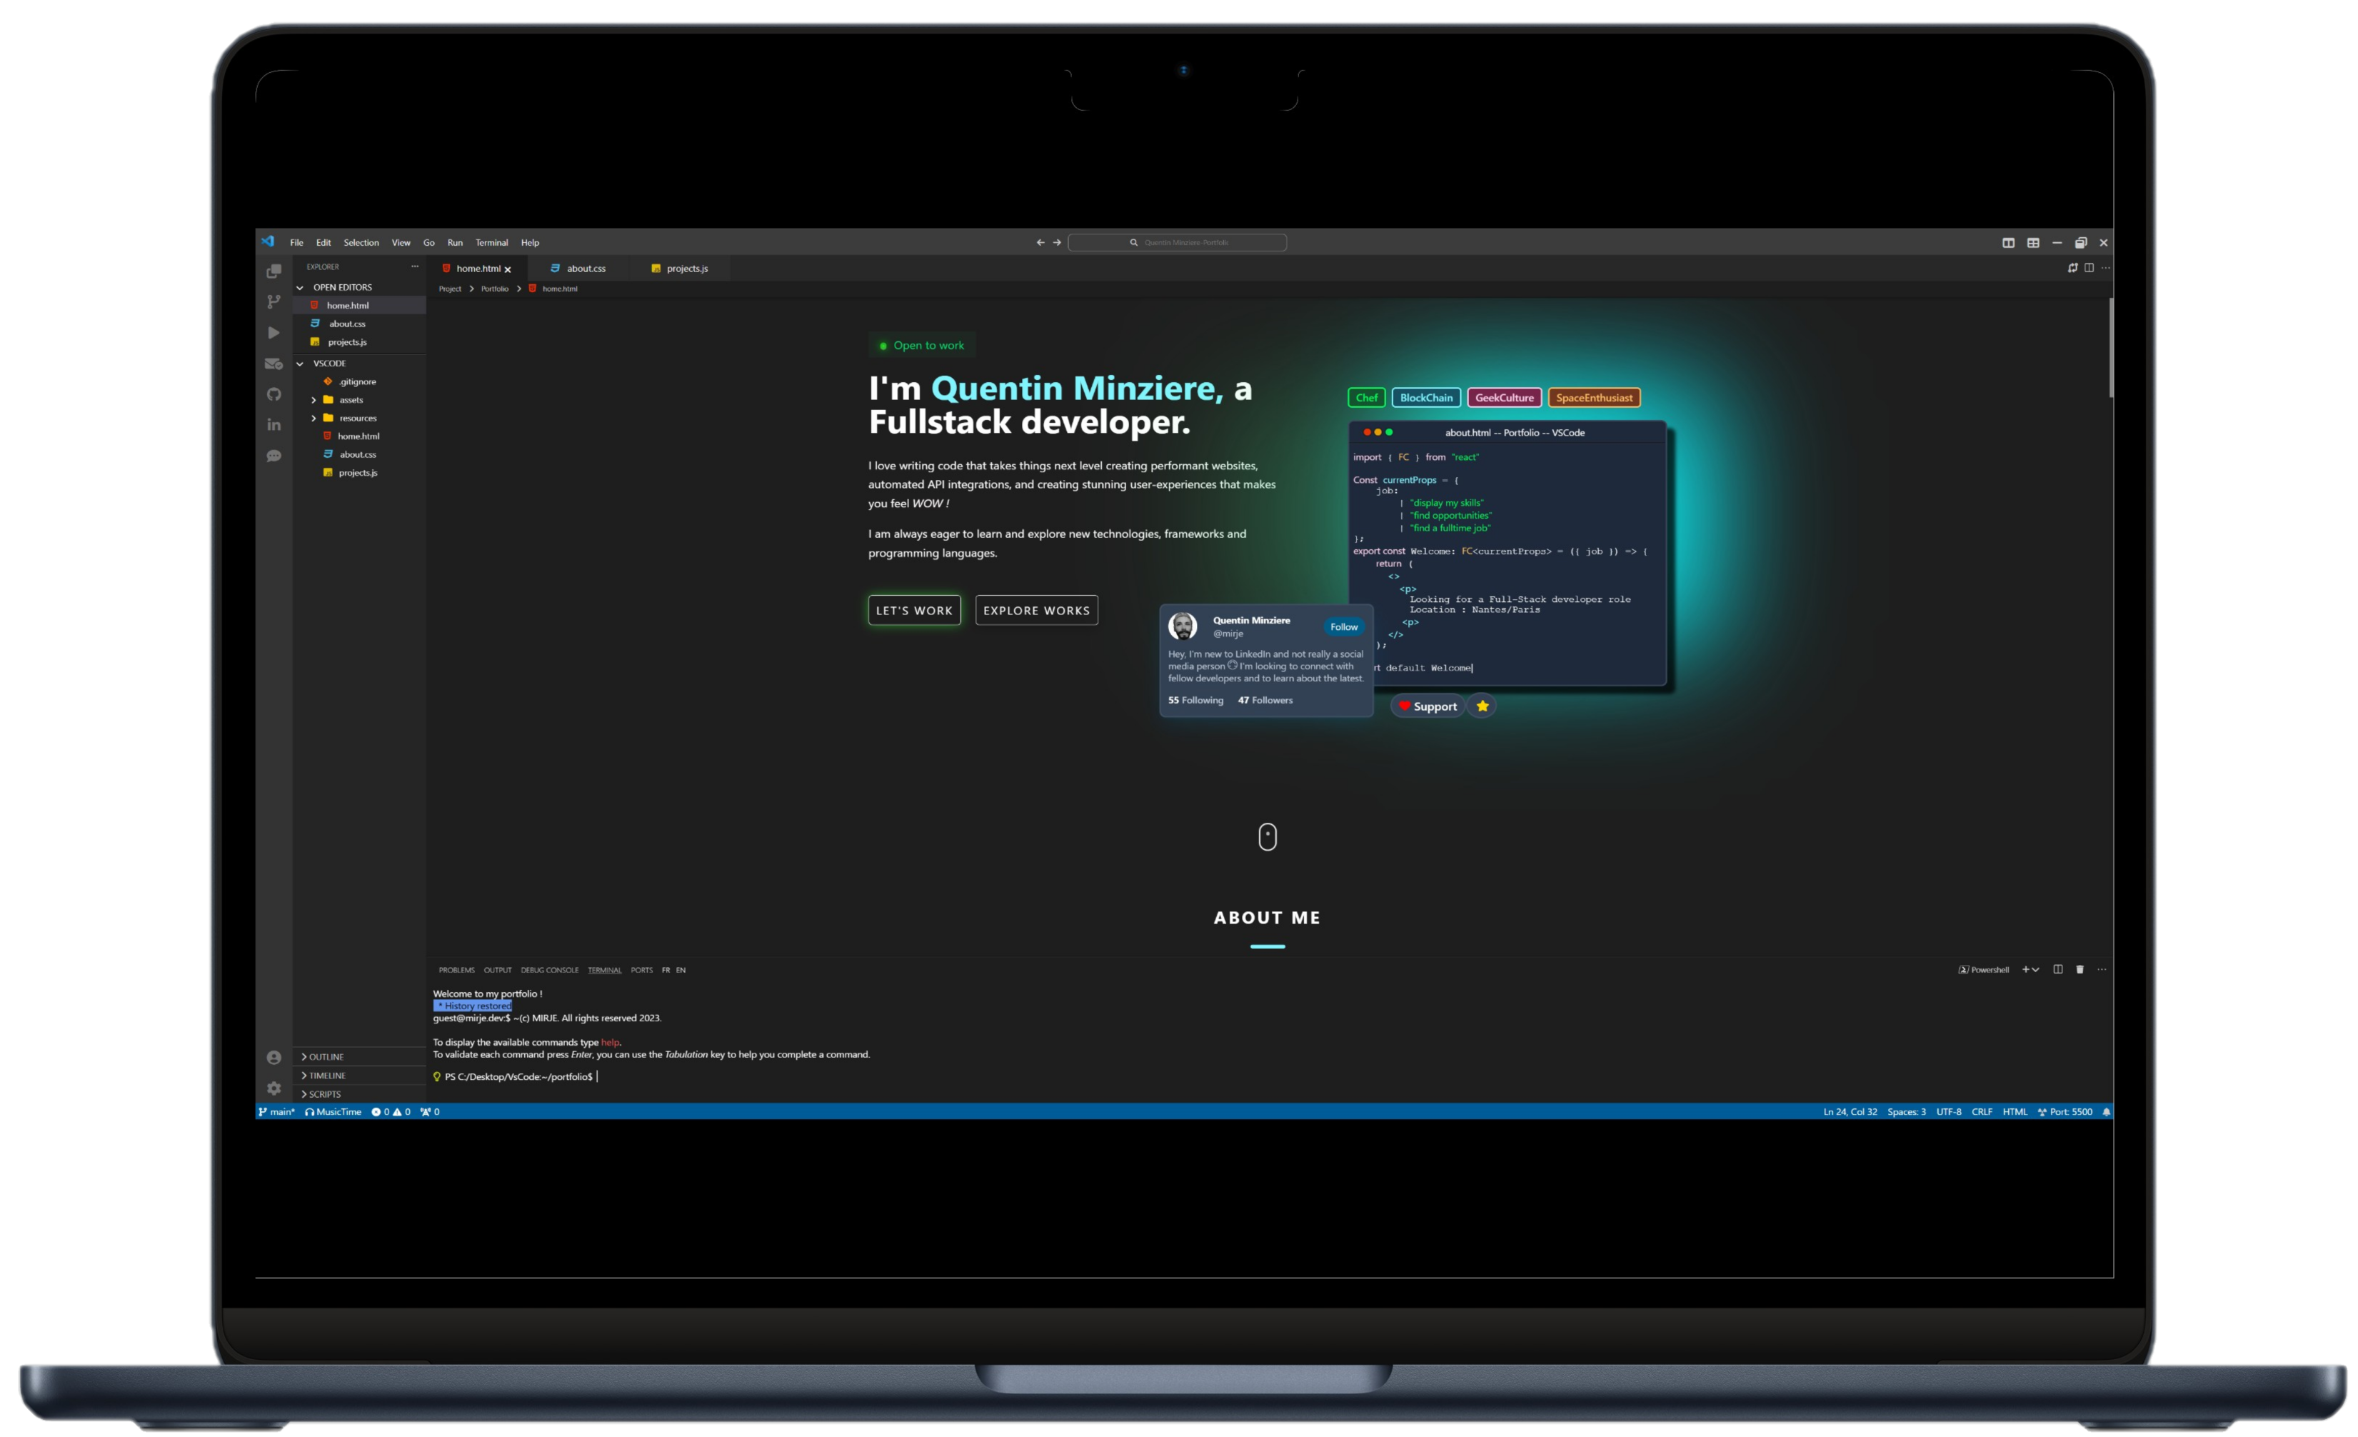
Task: Toggle the star next to Support
Action: (x=1481, y=706)
